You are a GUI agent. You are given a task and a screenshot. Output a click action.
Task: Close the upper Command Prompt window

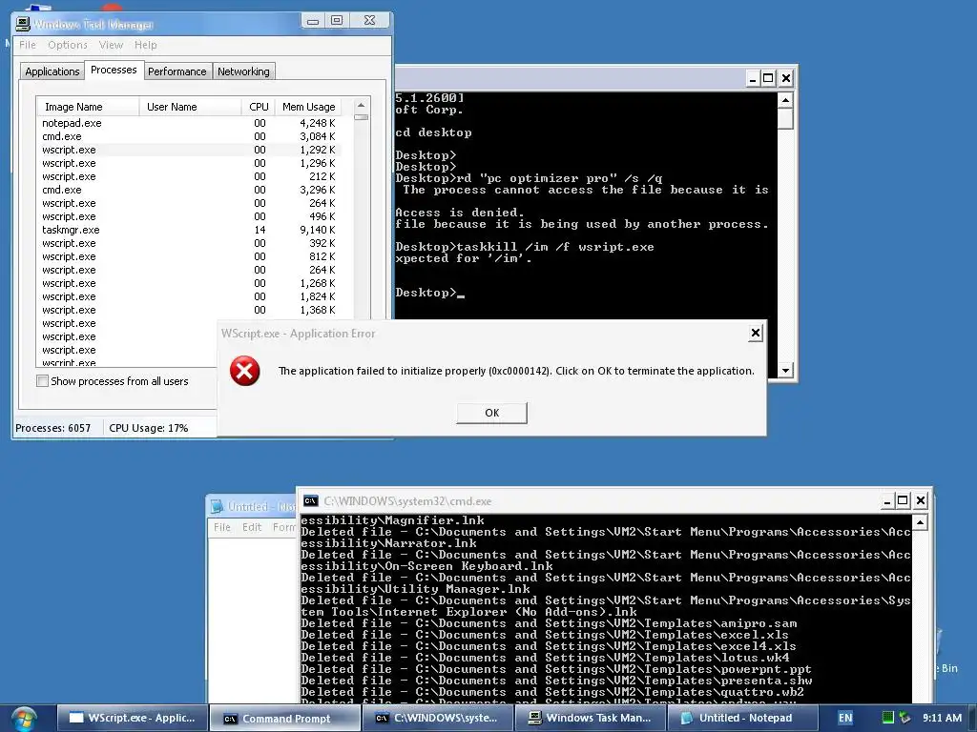tap(786, 78)
